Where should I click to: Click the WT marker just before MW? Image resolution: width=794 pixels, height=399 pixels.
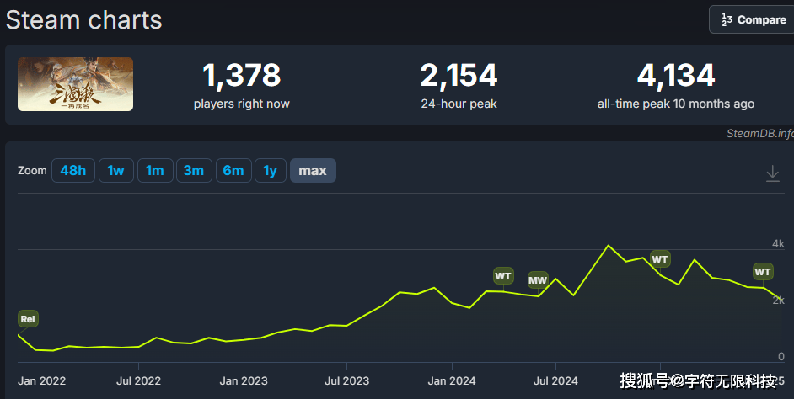503,275
